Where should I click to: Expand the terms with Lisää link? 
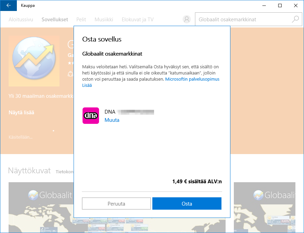point(87,85)
